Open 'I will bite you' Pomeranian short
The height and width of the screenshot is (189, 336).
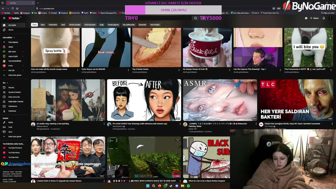pyautogui.click(x=308, y=48)
